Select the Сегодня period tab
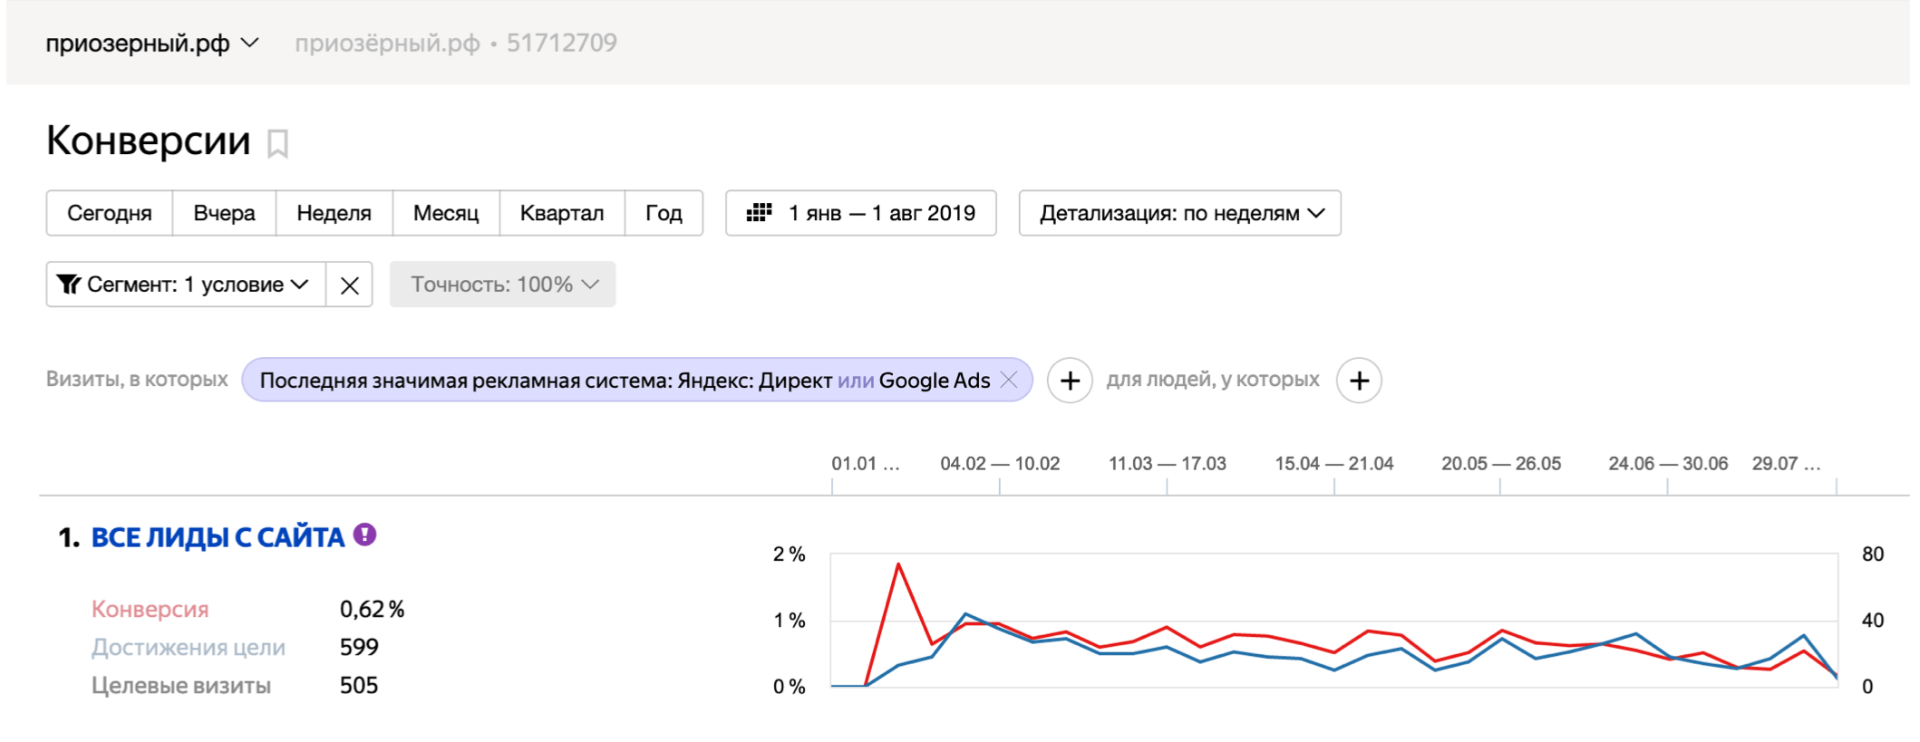1920x742 pixels. point(110,213)
